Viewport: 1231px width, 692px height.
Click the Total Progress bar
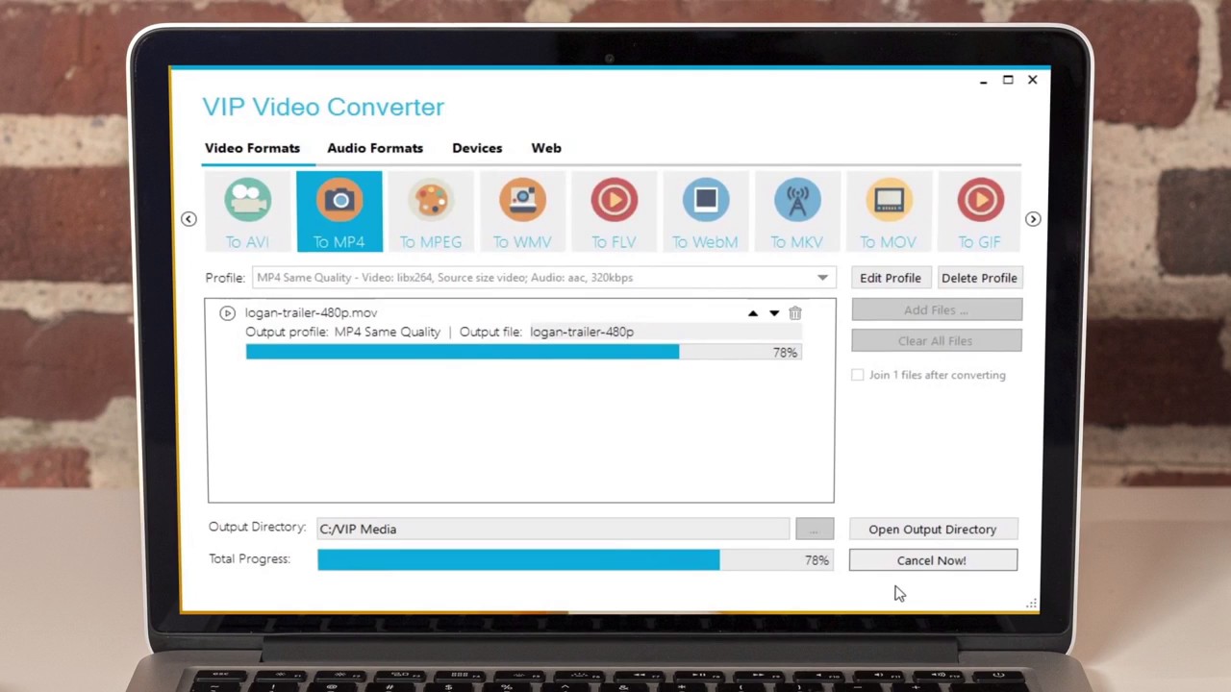click(575, 560)
